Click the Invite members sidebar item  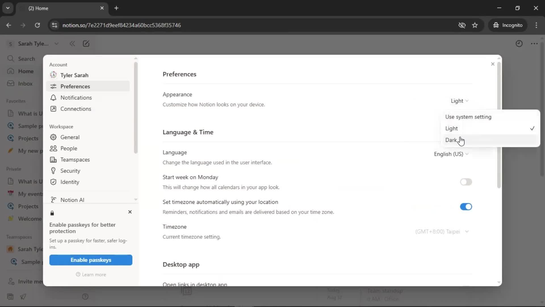[x=25, y=281]
